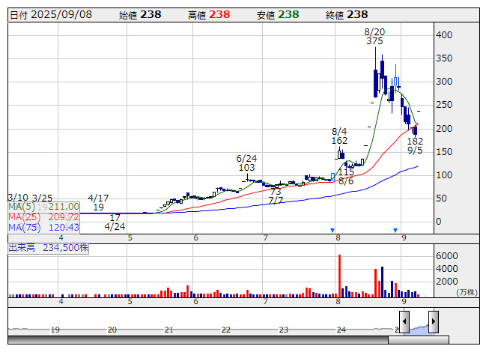Click the 8/20 375 peak annotation
The height and width of the screenshot is (352, 489).
(x=374, y=37)
